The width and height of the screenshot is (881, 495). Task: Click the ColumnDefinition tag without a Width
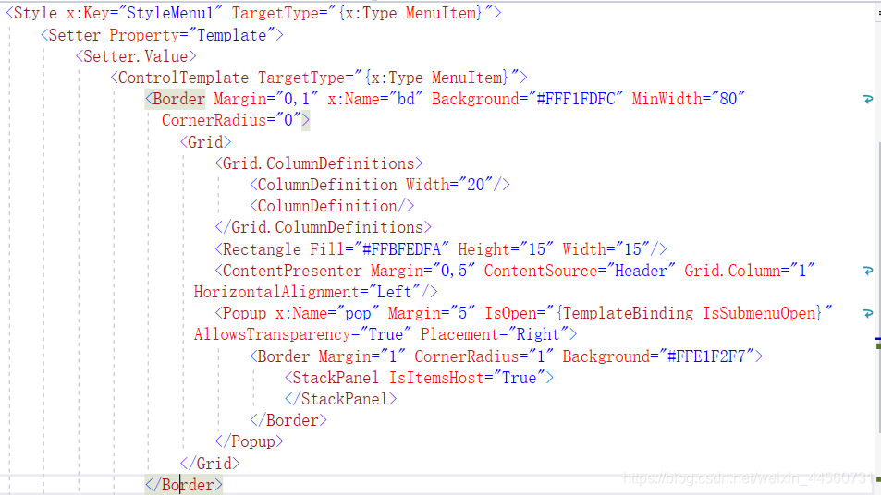click(332, 207)
